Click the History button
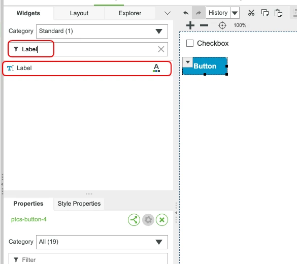 pos(218,13)
